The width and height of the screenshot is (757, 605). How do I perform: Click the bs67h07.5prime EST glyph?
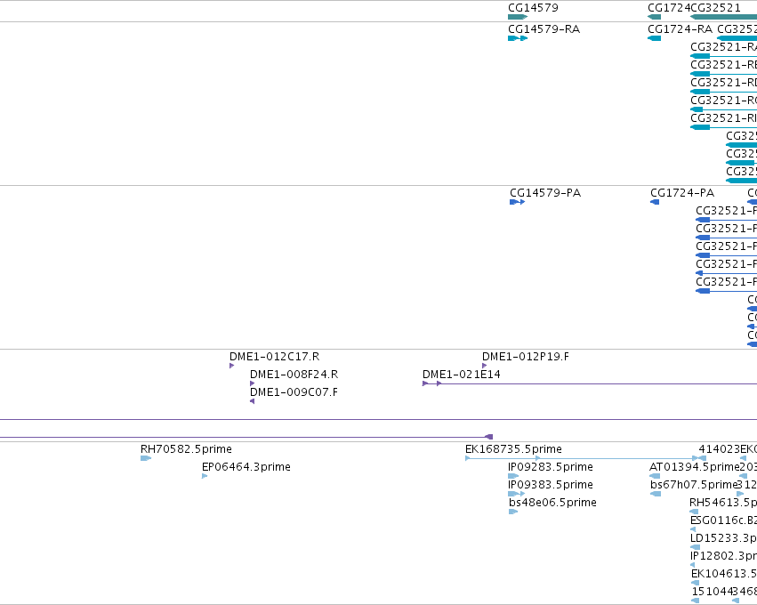click(656, 494)
